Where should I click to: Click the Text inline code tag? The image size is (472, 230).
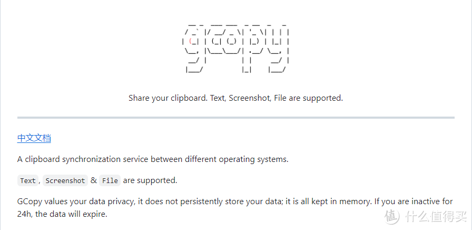tap(28, 180)
